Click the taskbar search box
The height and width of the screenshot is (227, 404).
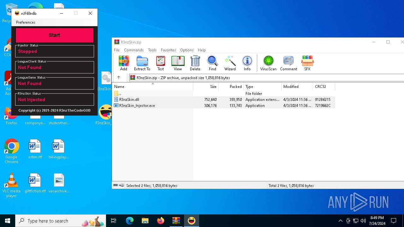tap(61, 221)
